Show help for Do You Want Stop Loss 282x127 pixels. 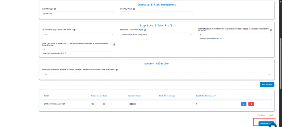point(74,30)
